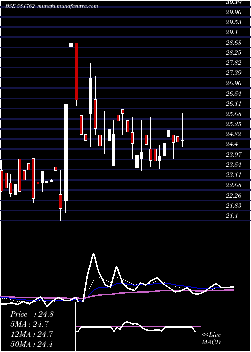This screenshot has width=251, height=352.
Task: Click the 23.97 price axis label
Action: pos(234,155)
